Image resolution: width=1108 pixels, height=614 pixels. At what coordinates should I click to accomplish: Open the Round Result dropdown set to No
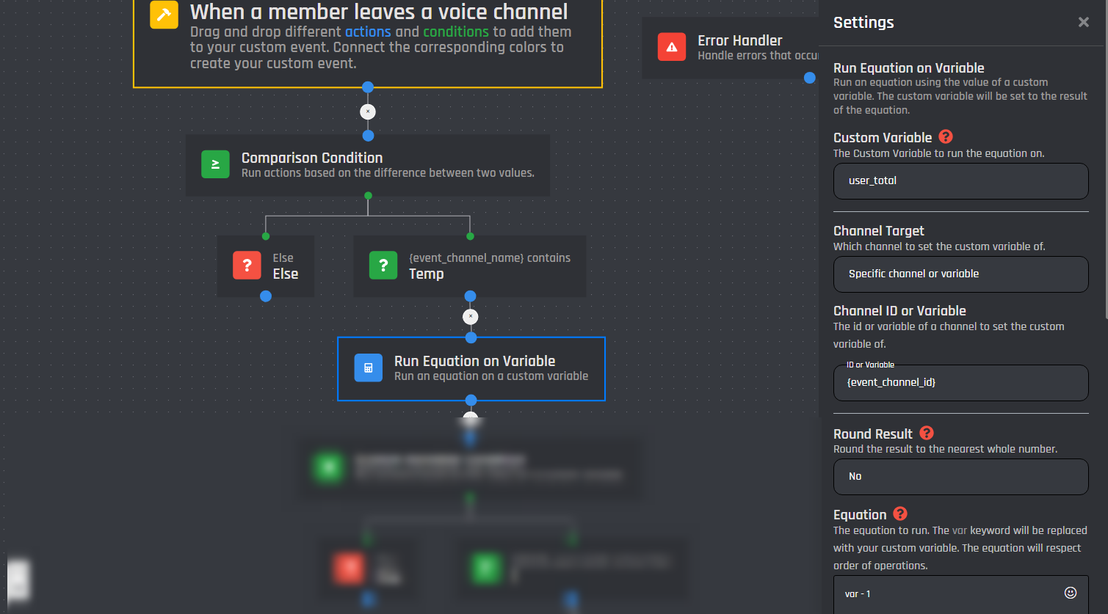(960, 476)
